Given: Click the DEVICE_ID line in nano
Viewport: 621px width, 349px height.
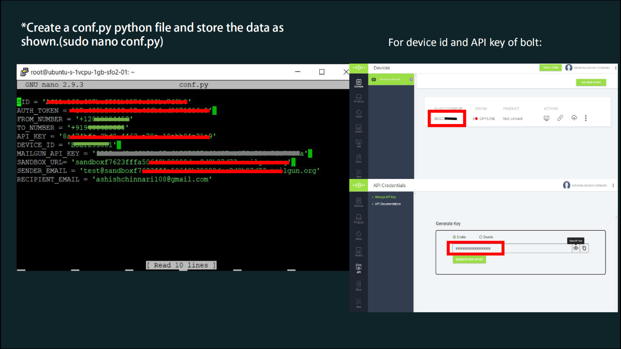Looking at the screenshot, I should pos(69,145).
